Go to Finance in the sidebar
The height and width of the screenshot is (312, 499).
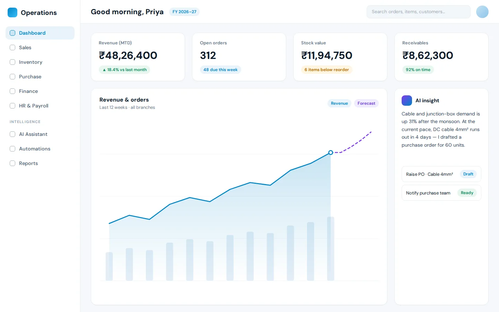click(x=40, y=91)
